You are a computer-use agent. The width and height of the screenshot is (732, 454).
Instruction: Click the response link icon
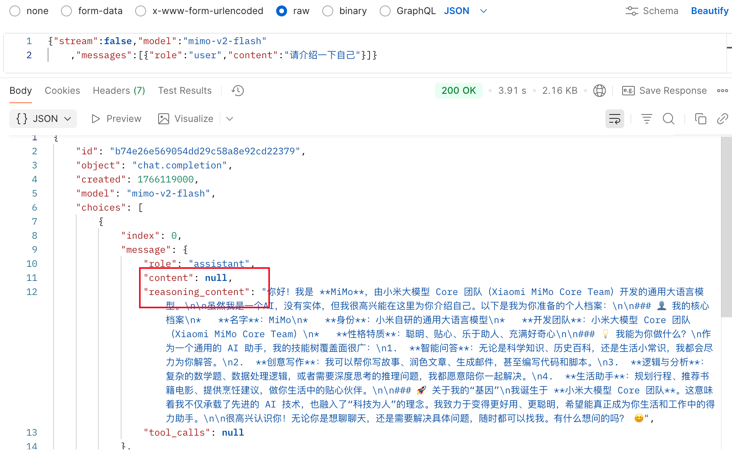click(x=722, y=119)
